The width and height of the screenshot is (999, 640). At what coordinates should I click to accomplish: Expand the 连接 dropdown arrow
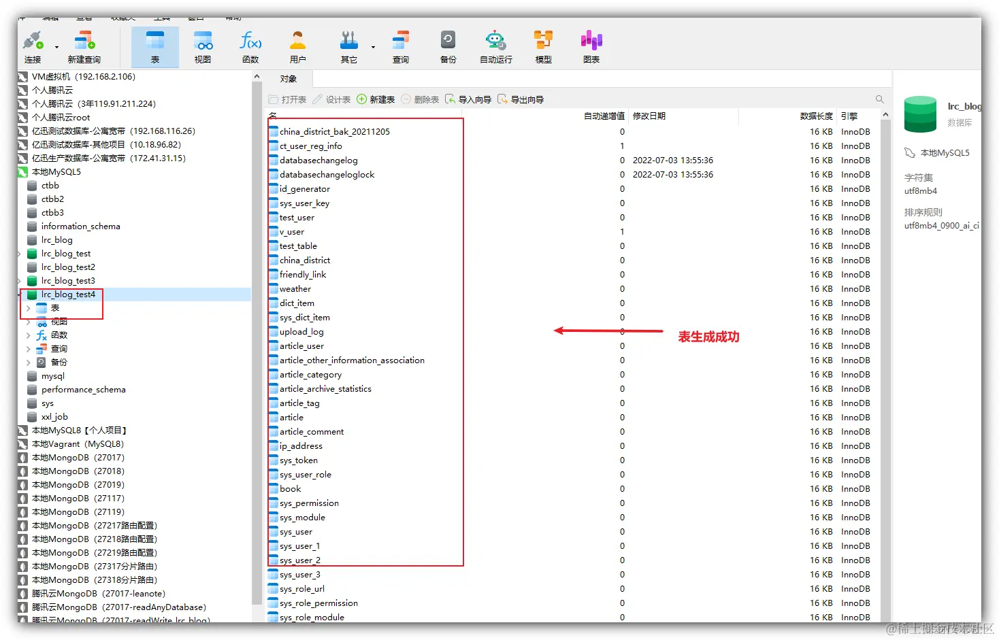[56, 47]
